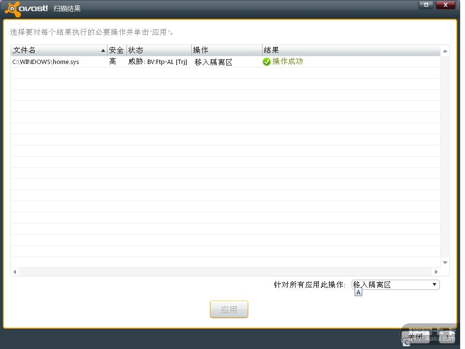Click the 高 severity cell

(x=113, y=62)
